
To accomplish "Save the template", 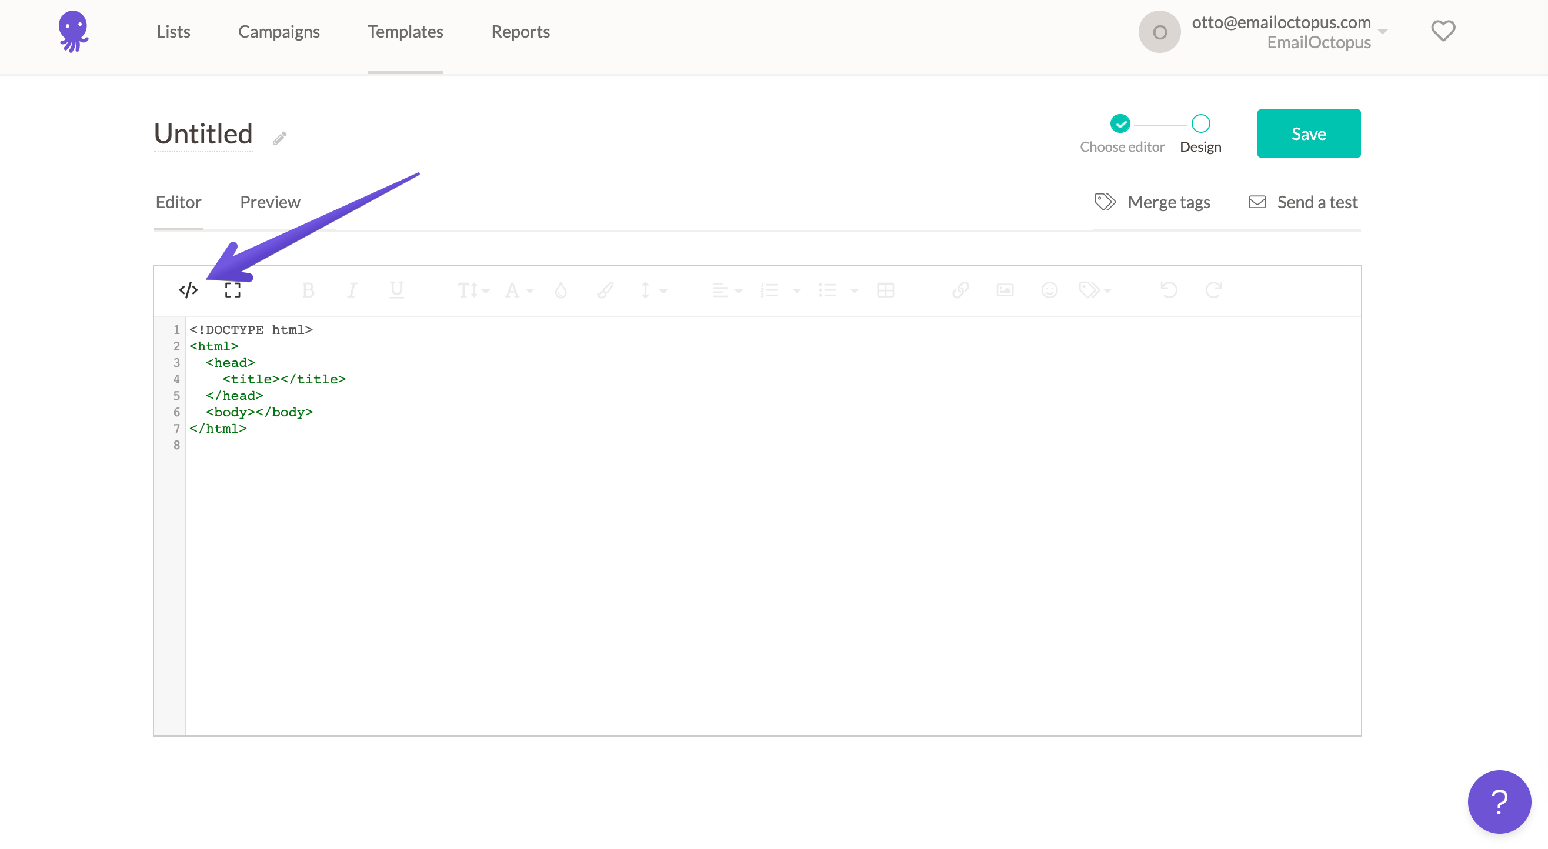I will pyautogui.click(x=1309, y=133).
